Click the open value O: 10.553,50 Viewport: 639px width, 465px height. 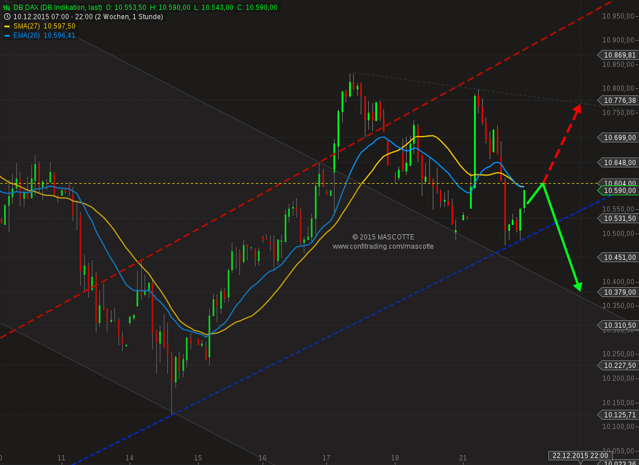click(126, 8)
